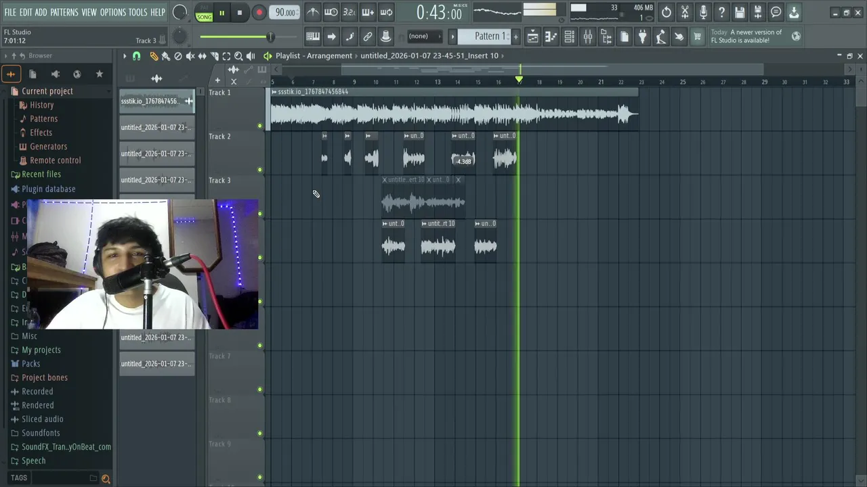The width and height of the screenshot is (867, 487).
Task: Open the EDIT menu
Action: pyautogui.click(x=26, y=12)
